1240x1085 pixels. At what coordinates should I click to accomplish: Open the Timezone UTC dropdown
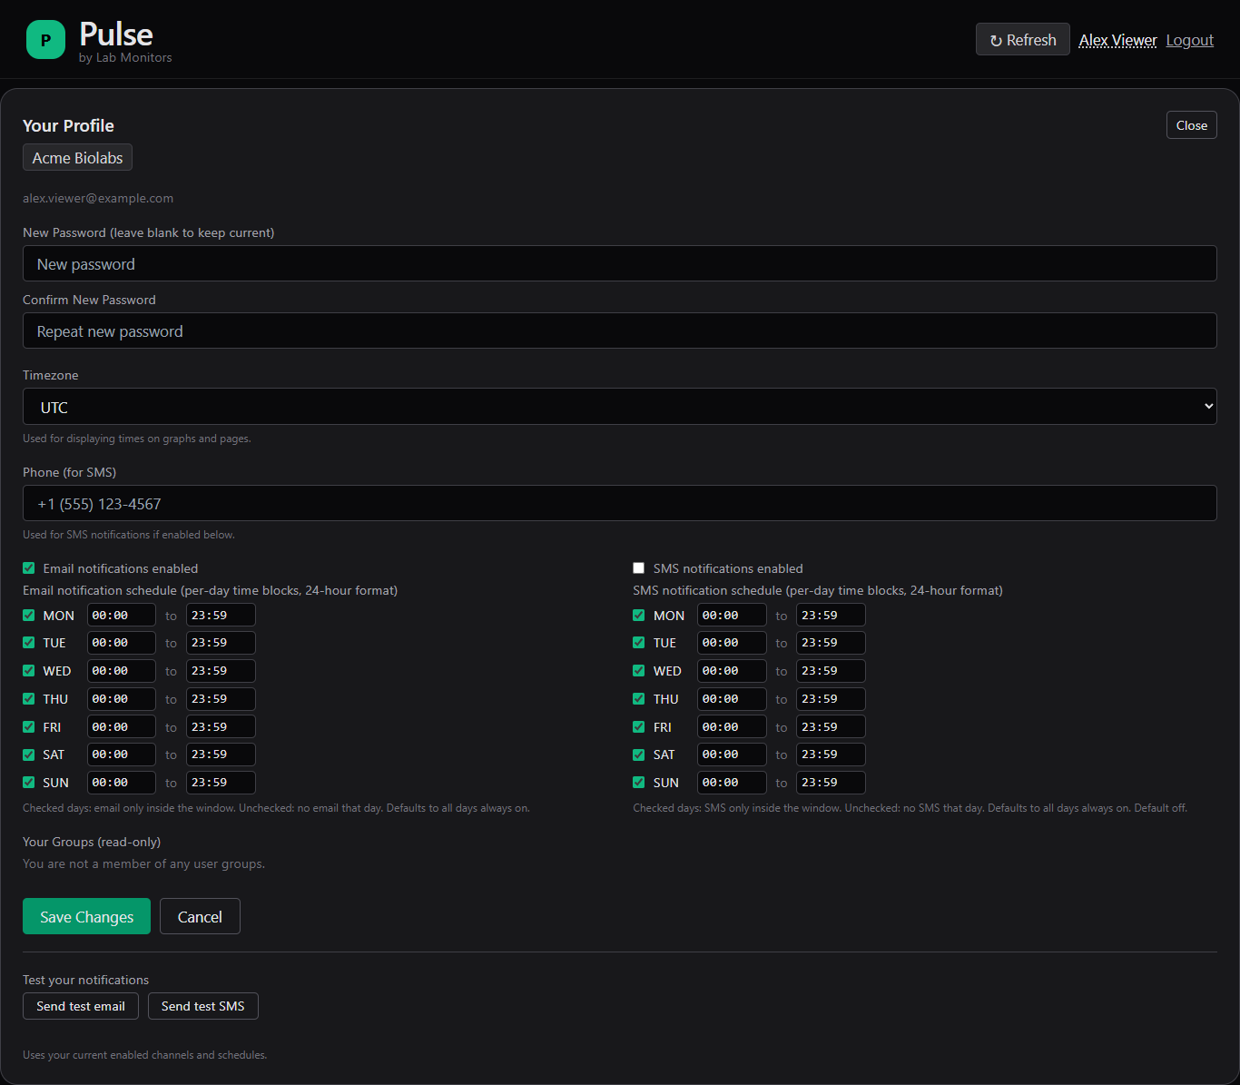(x=619, y=407)
